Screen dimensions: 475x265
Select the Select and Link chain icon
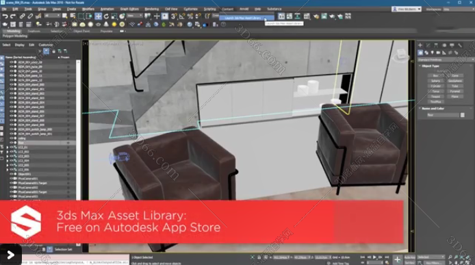[x=22, y=16]
